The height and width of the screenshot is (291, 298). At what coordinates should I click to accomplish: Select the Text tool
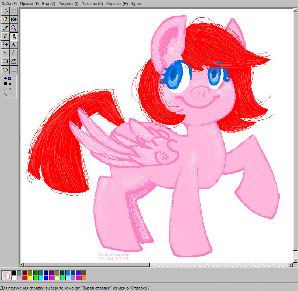14,44
